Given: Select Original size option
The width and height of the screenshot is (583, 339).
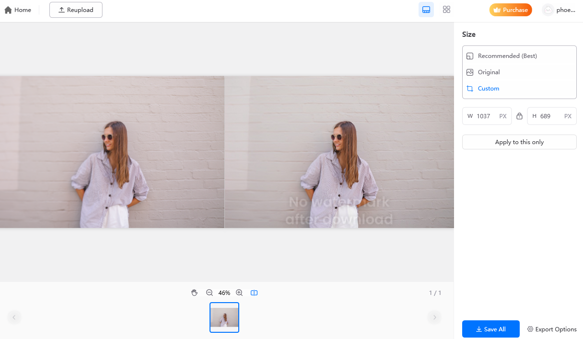Looking at the screenshot, I should [x=519, y=72].
